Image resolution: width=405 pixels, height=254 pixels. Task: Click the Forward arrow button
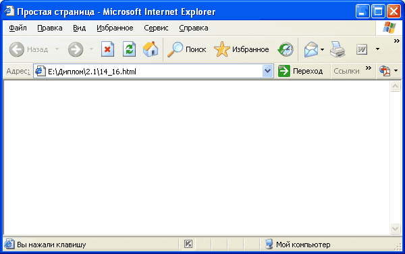coord(76,49)
